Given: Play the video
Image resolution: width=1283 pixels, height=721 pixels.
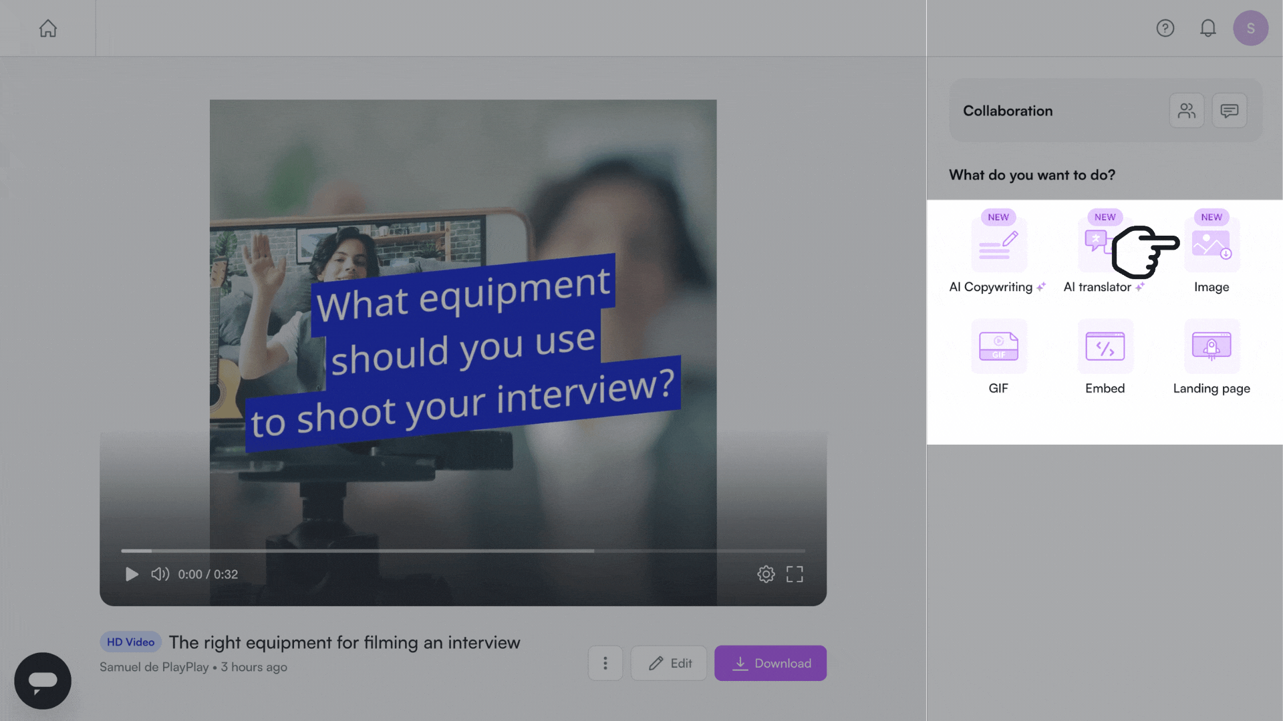Looking at the screenshot, I should (x=132, y=574).
